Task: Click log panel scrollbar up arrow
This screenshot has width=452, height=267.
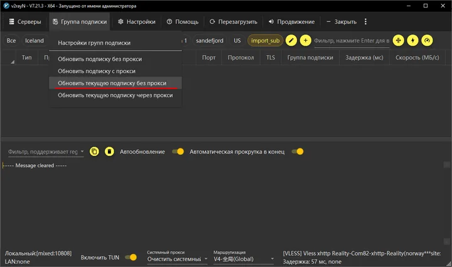Action: coord(446,165)
